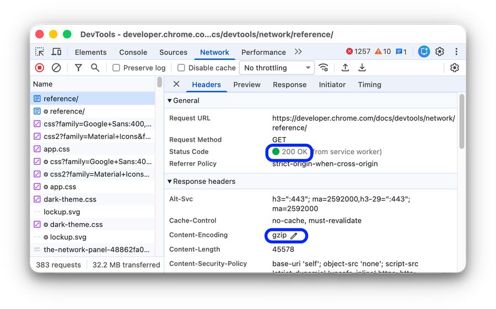Export HAR file with download icon
This screenshot has width=496, height=309.
(362, 68)
